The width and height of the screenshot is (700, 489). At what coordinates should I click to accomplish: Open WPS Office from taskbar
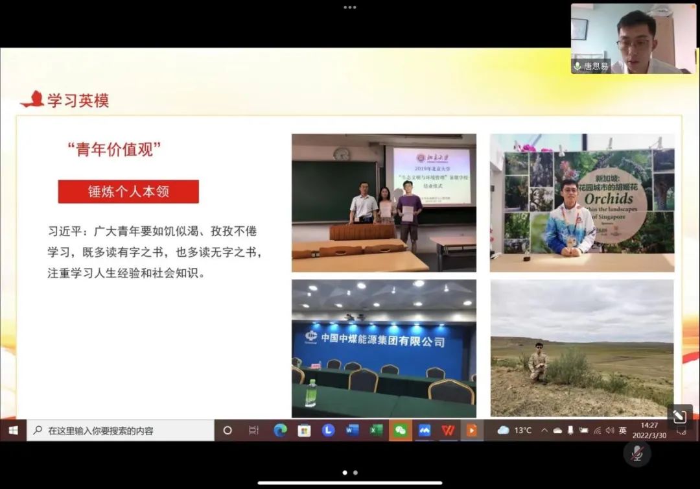coord(448,431)
